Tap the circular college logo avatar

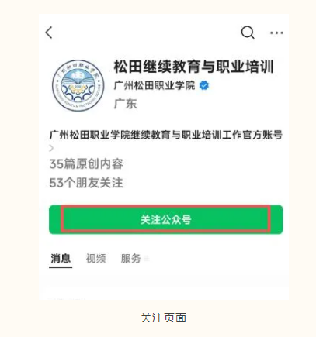(78, 86)
